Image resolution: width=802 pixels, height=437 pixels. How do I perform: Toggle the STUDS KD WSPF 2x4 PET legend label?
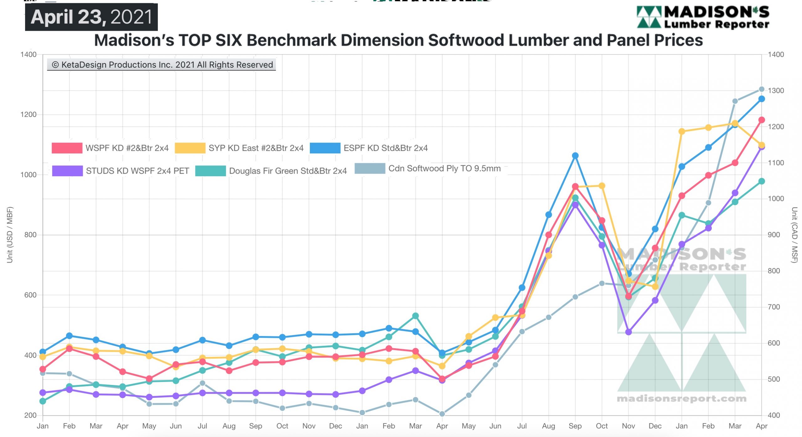pos(138,171)
